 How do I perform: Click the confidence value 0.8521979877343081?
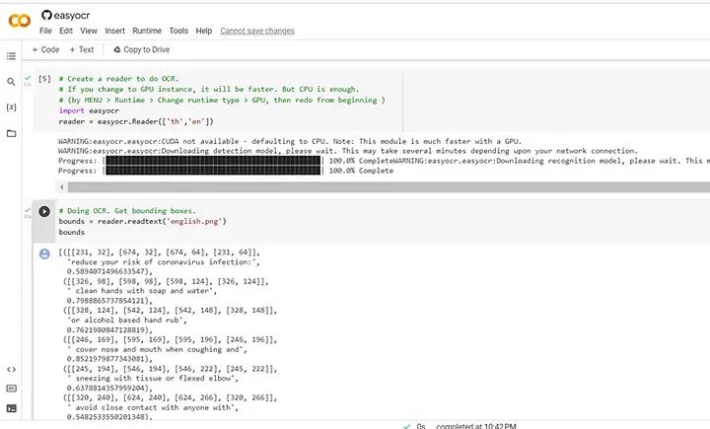pyautogui.click(x=107, y=359)
